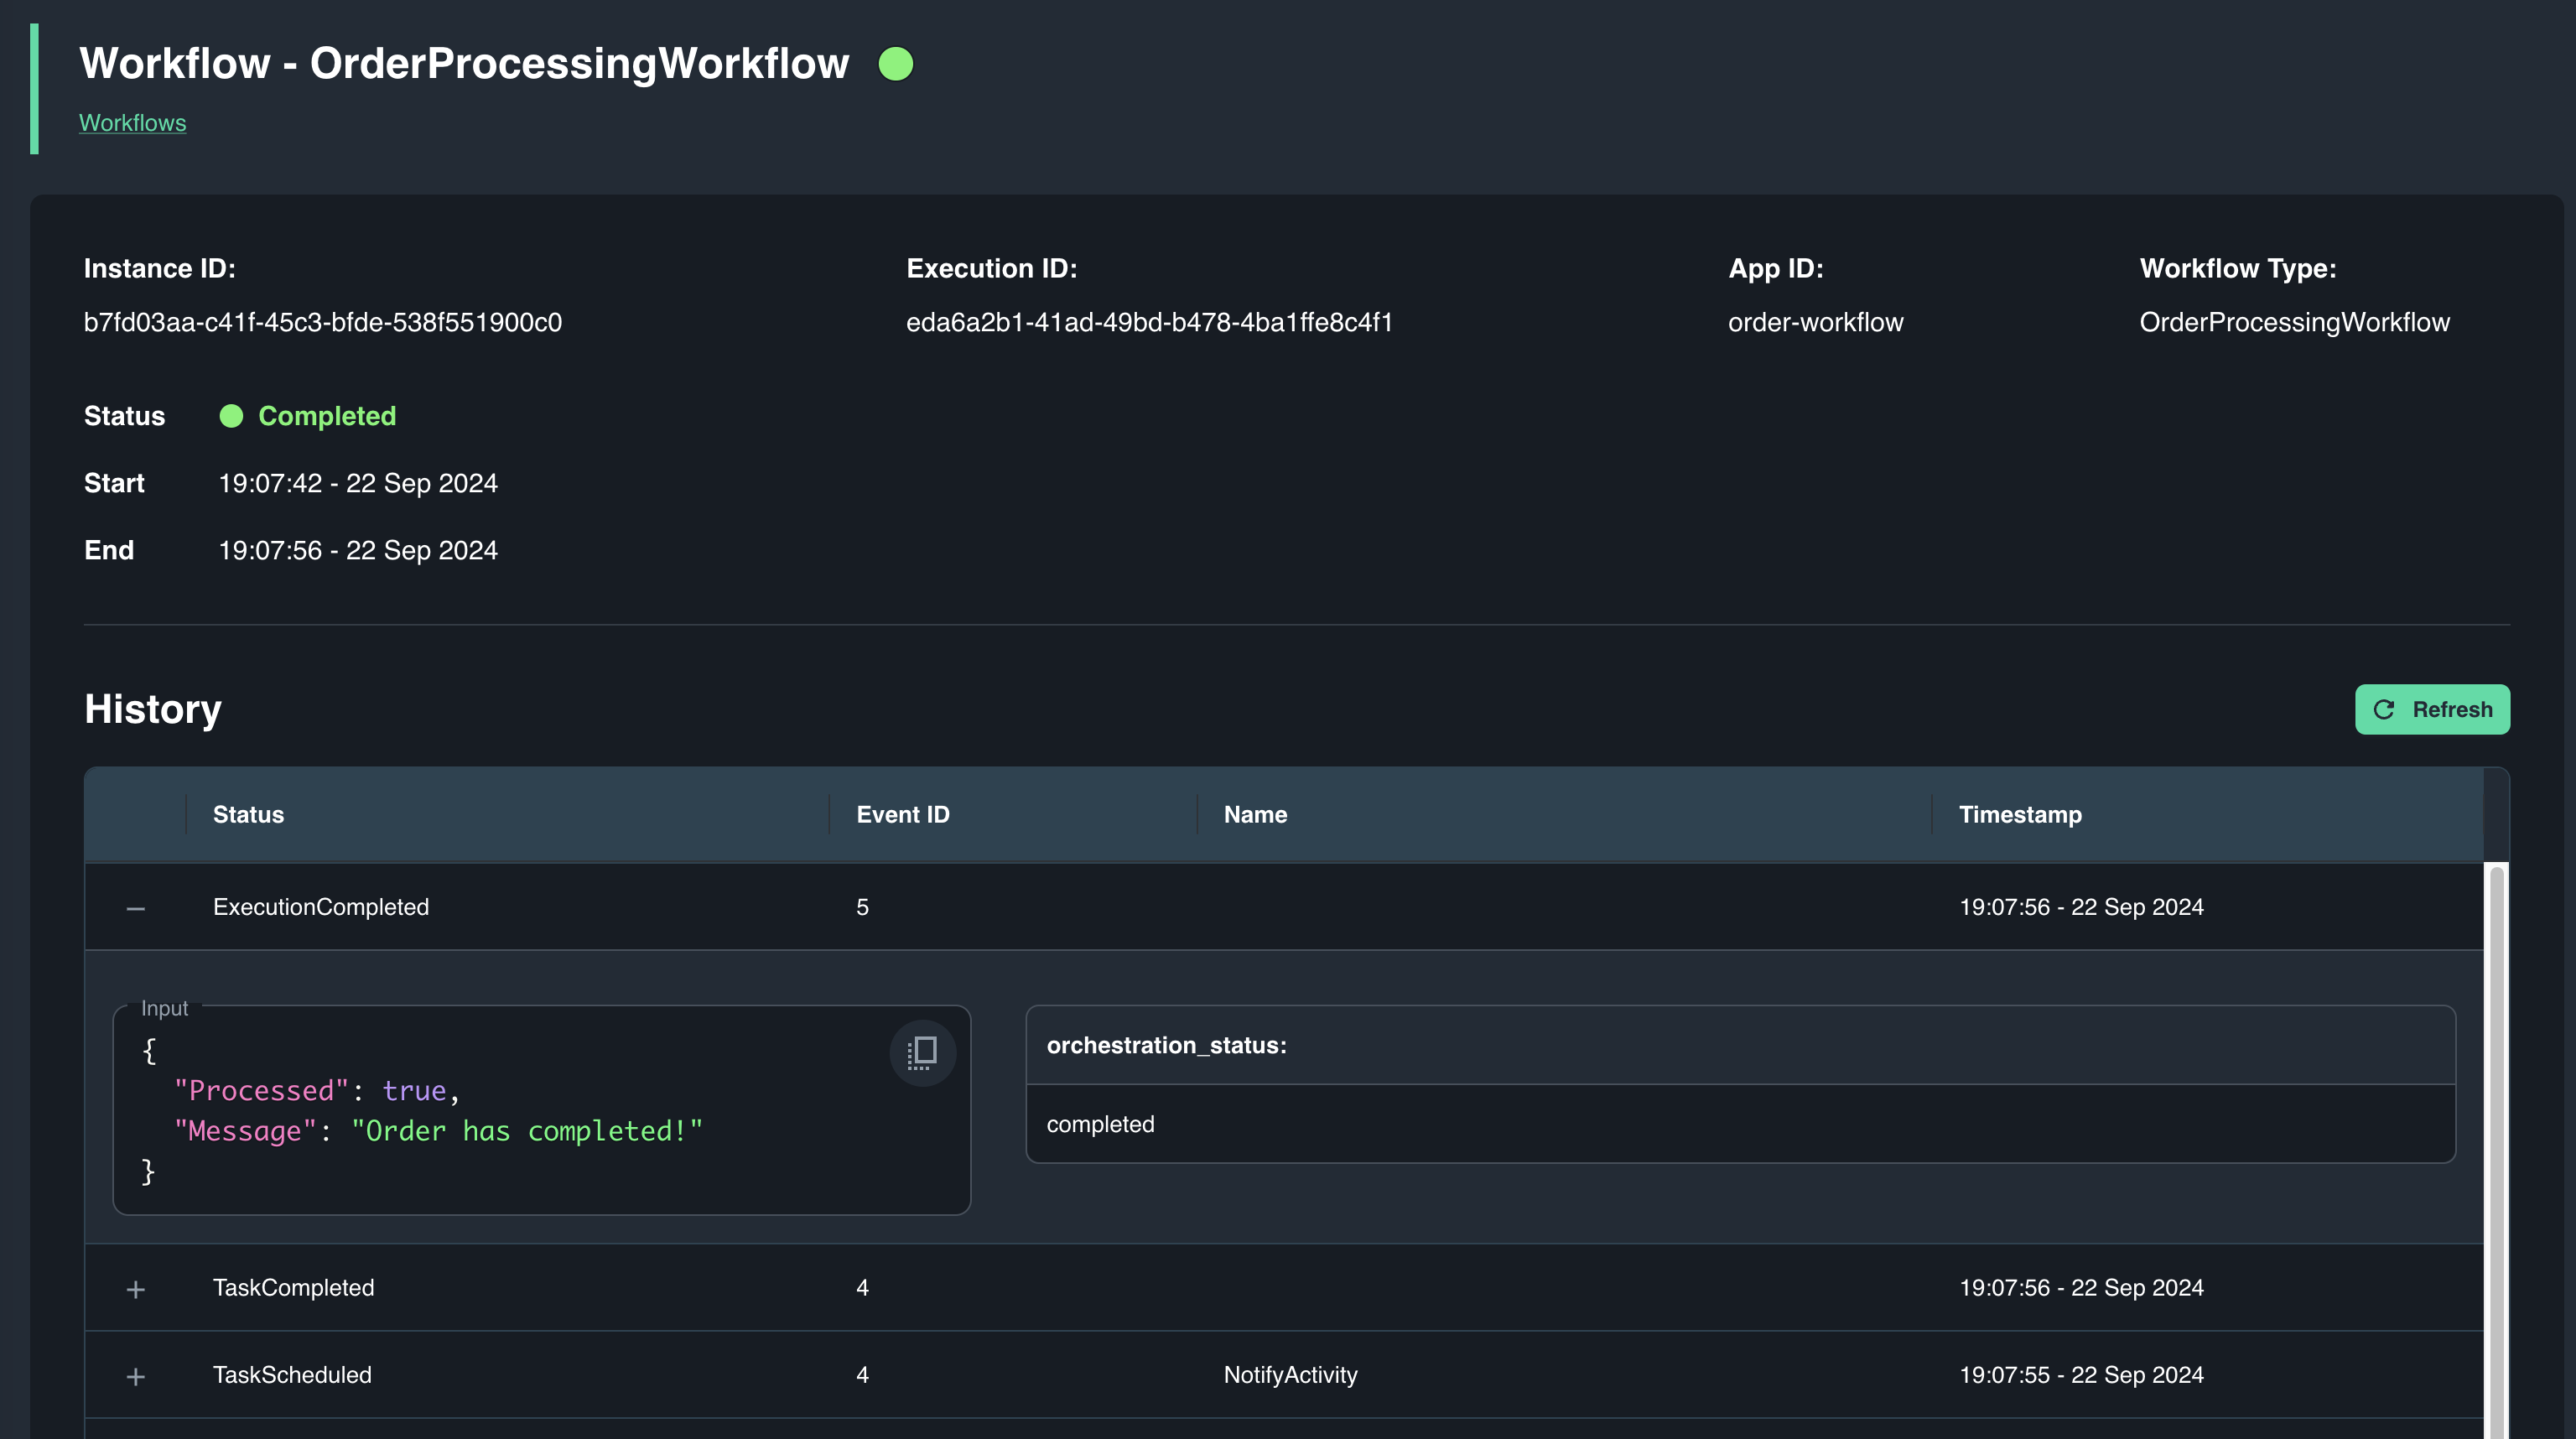
Task: Click the orchestration_status label
Action: [x=1166, y=1045]
